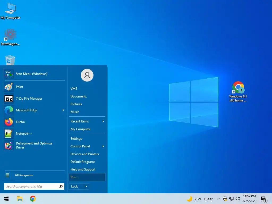Open Music from start menu

click(87, 112)
